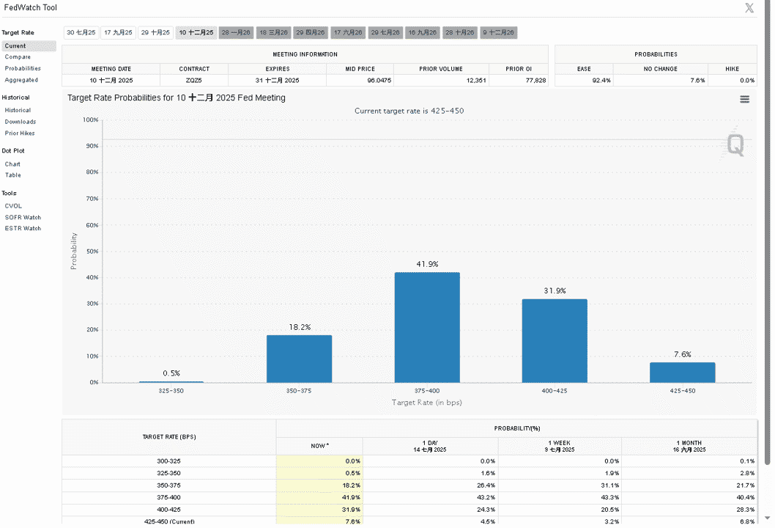Click the NOW* column header
The image size is (775, 528).
coord(319,446)
